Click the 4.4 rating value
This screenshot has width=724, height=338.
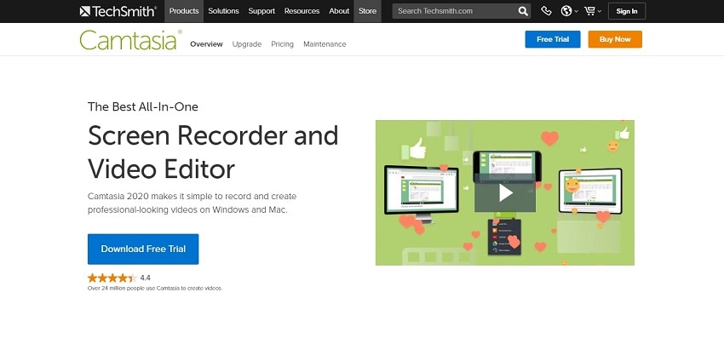click(146, 278)
